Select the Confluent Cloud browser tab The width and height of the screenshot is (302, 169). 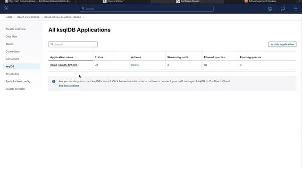(x=187, y=1)
